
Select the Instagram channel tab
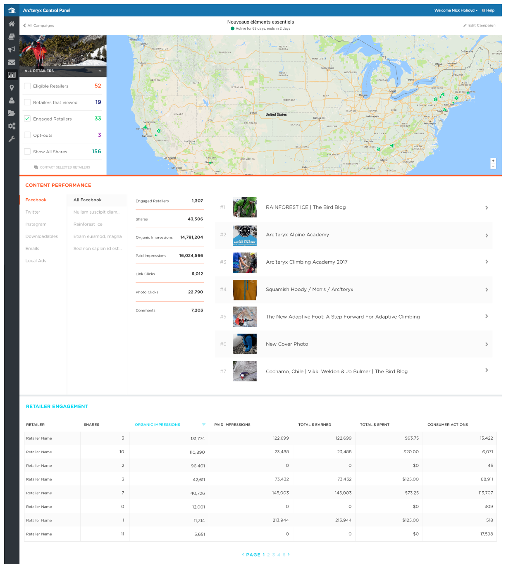point(36,224)
